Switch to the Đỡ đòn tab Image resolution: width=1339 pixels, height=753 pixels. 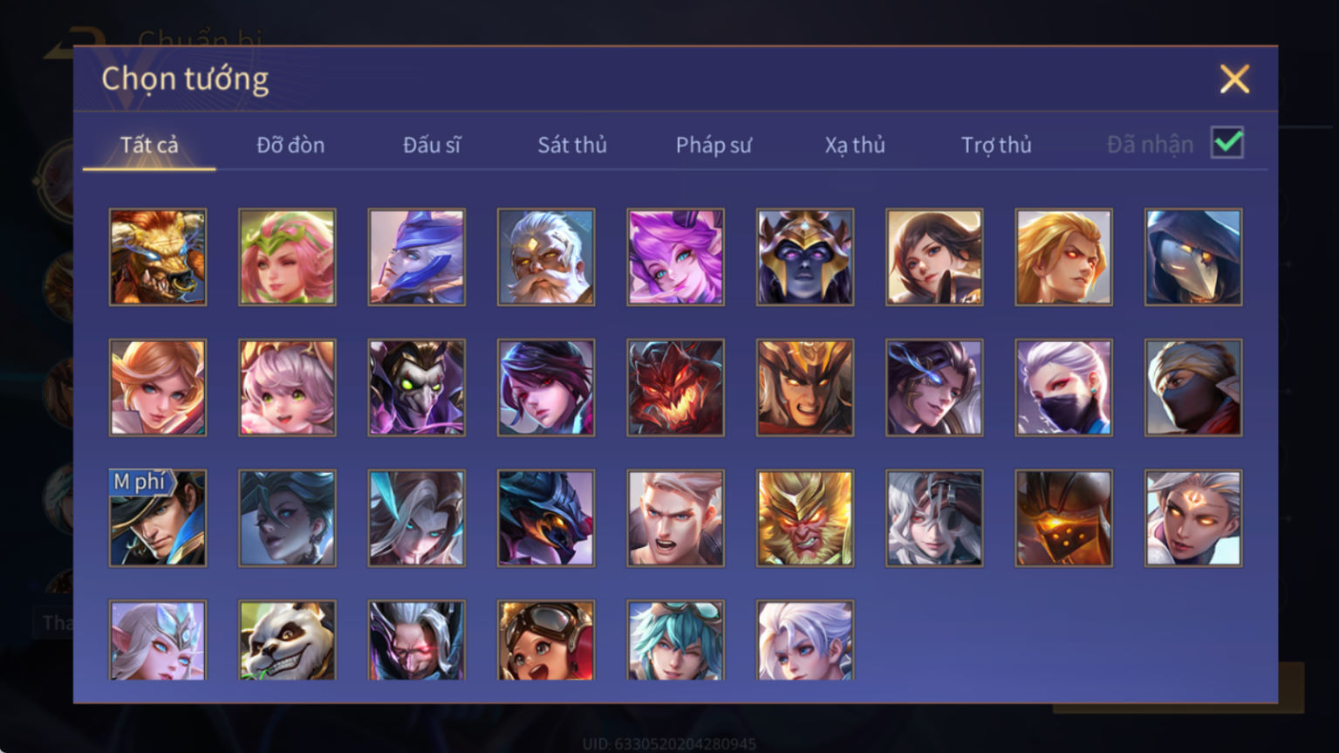290,145
